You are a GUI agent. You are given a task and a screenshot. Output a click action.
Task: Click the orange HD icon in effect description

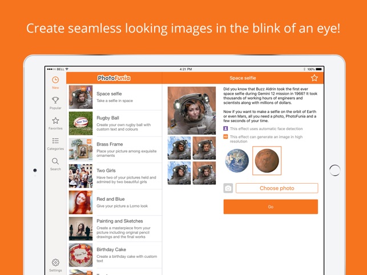[225, 136]
